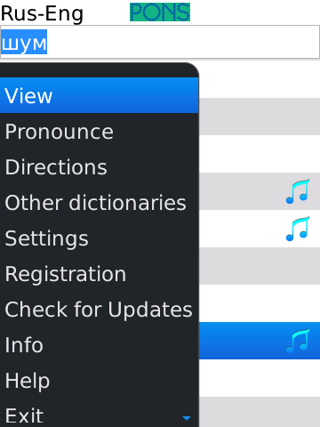Choose Check for Updates
Screen dimensions: 320x427
pos(100,310)
